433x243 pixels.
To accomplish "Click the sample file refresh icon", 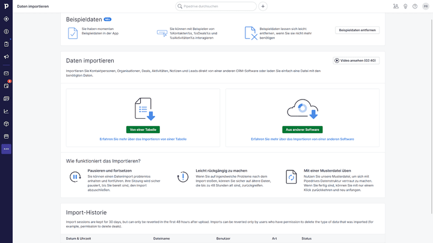I will [291, 177].
